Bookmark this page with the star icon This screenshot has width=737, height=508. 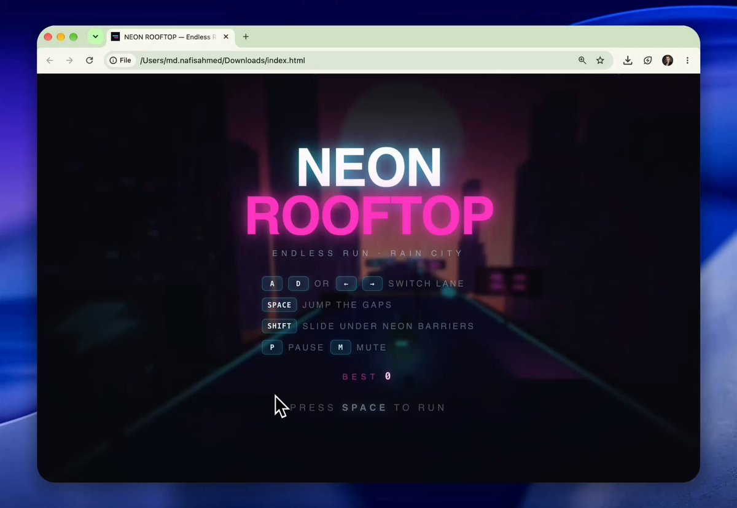(601, 60)
